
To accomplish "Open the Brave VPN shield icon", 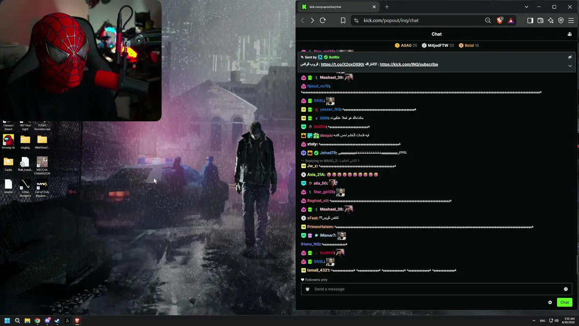I will click(561, 20).
